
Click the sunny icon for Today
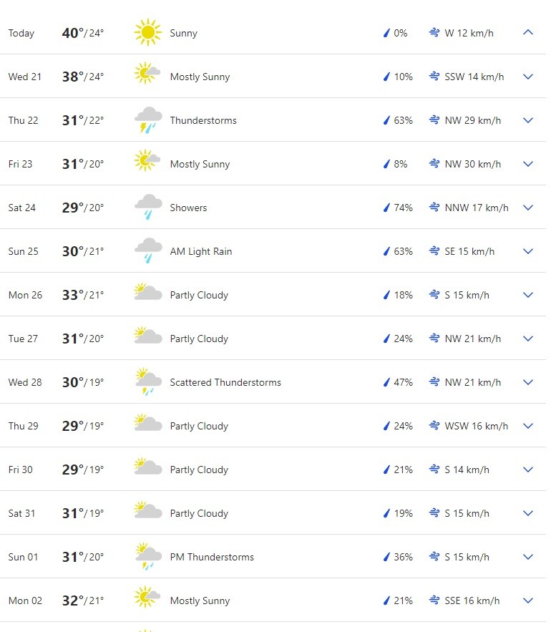(147, 33)
